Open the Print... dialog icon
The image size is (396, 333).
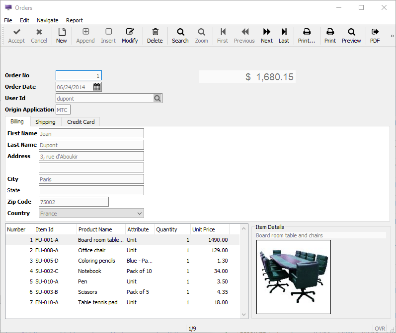307,32
